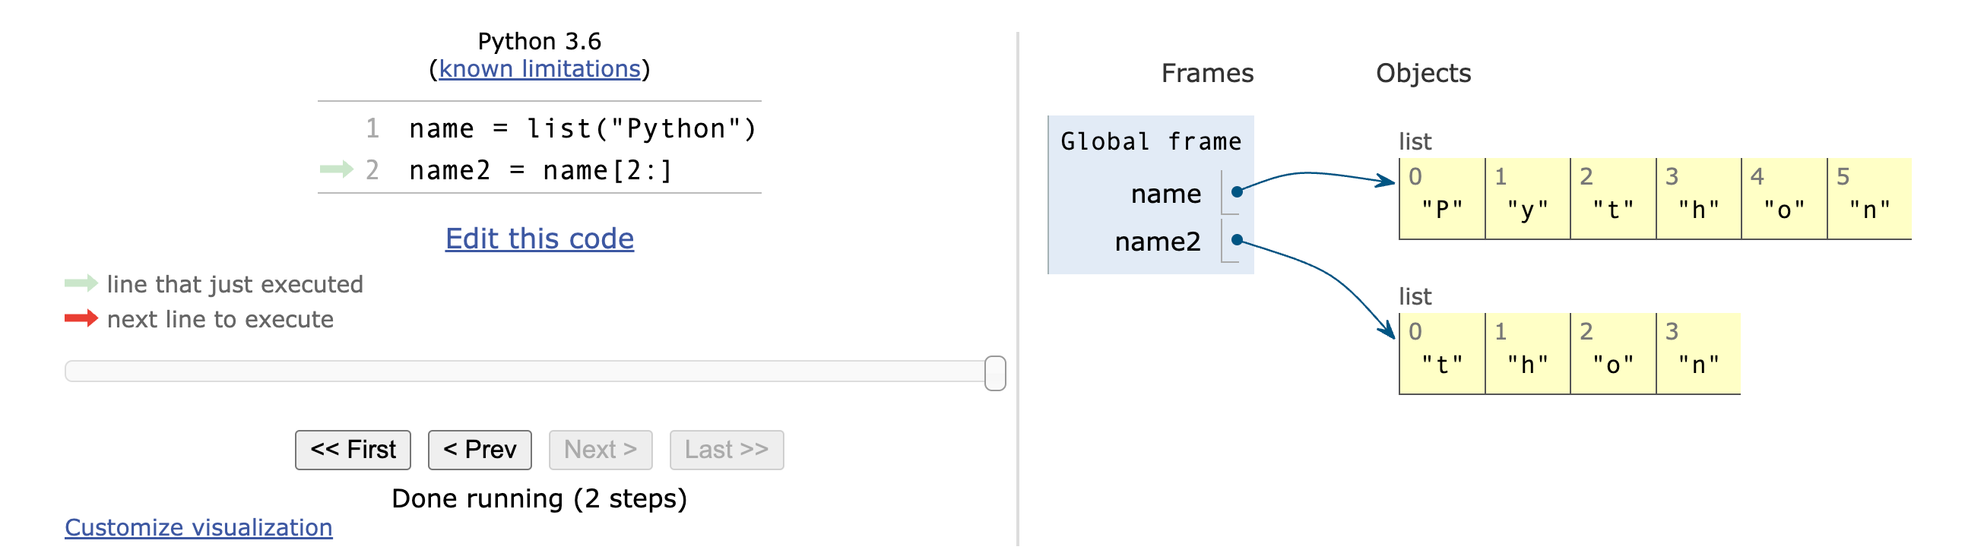This screenshot has width=1984, height=550.
Task: Click the pointer dot next to name variable
Action: point(1236,191)
